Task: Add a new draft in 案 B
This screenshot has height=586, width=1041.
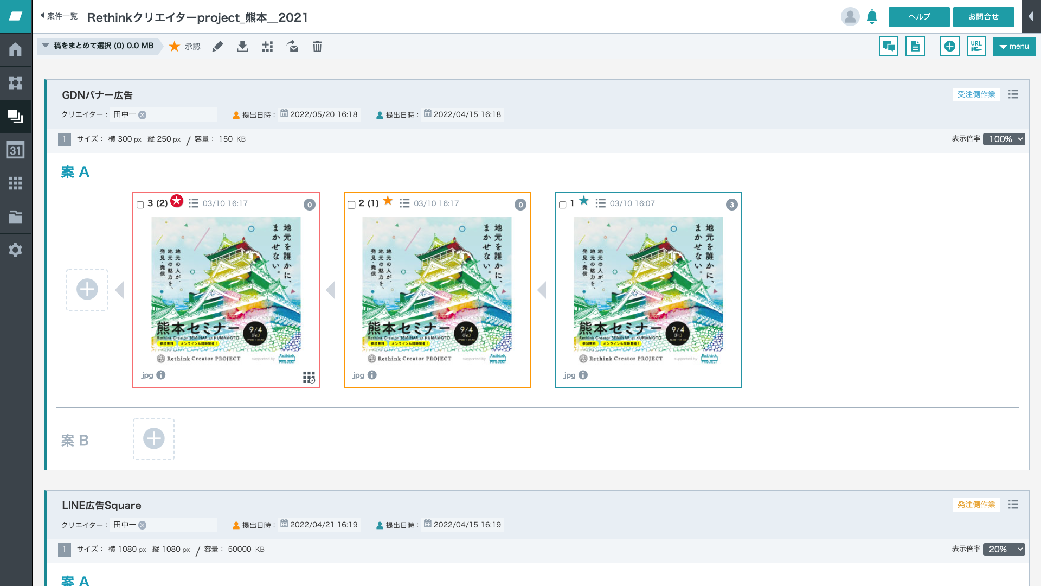Action: [153, 439]
